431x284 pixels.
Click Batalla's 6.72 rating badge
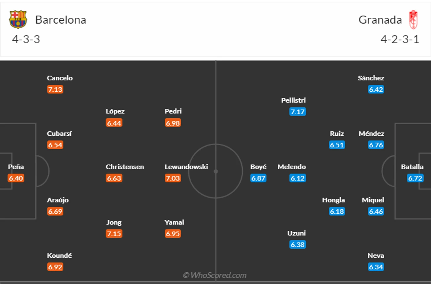pyautogui.click(x=415, y=178)
